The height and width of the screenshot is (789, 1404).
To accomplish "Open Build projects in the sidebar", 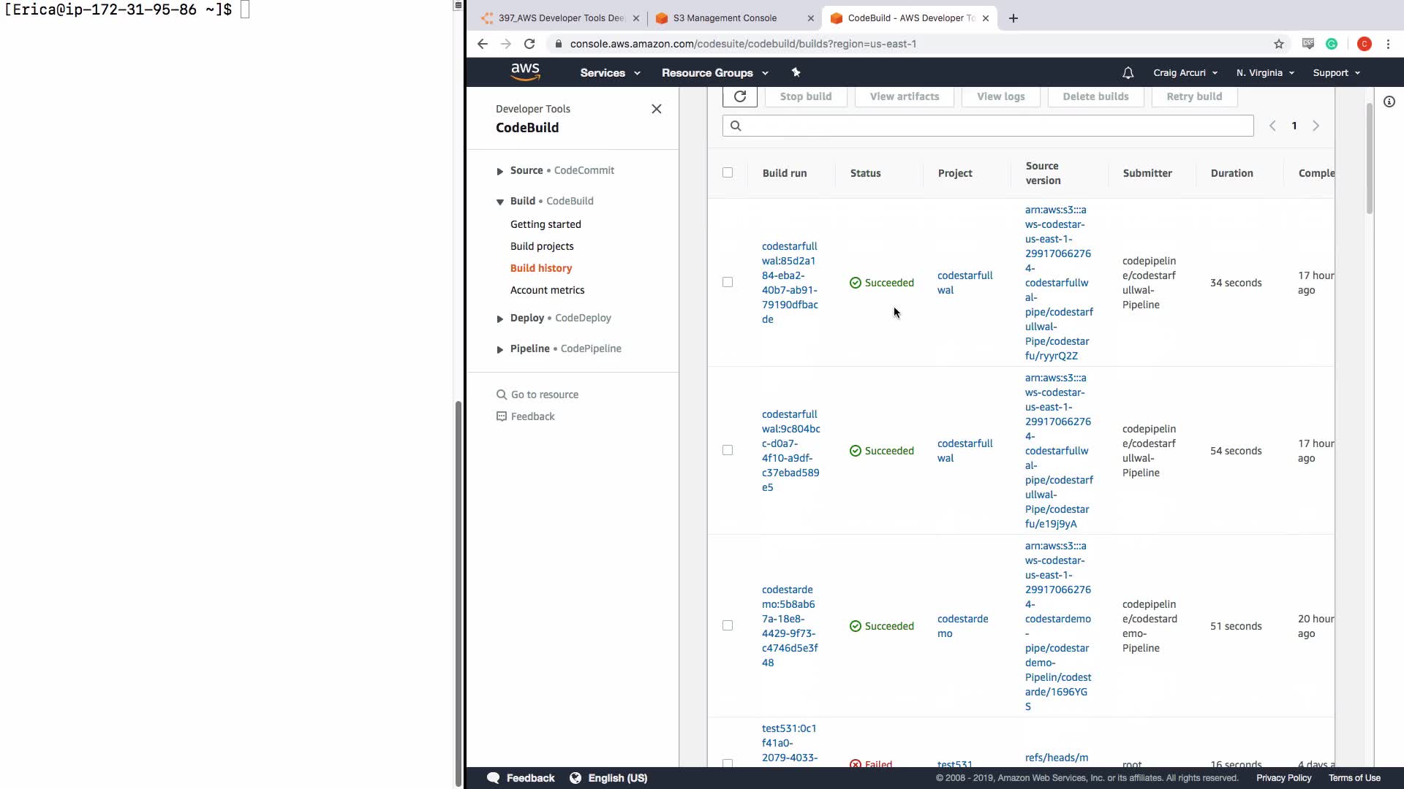I will 541,246.
